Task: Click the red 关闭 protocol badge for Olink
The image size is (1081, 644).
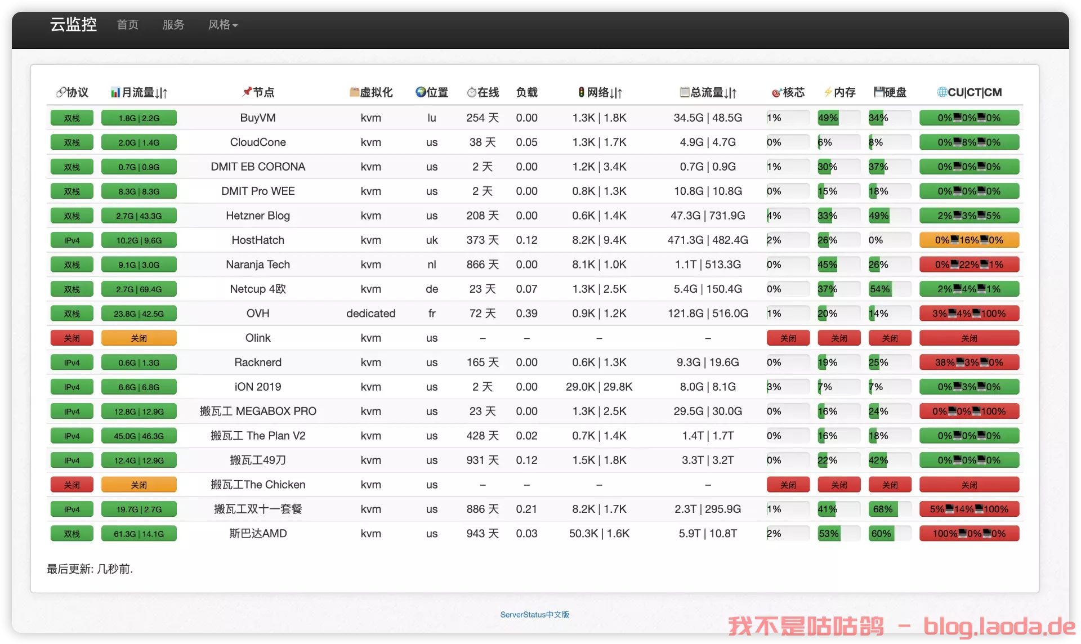Action: click(x=72, y=338)
